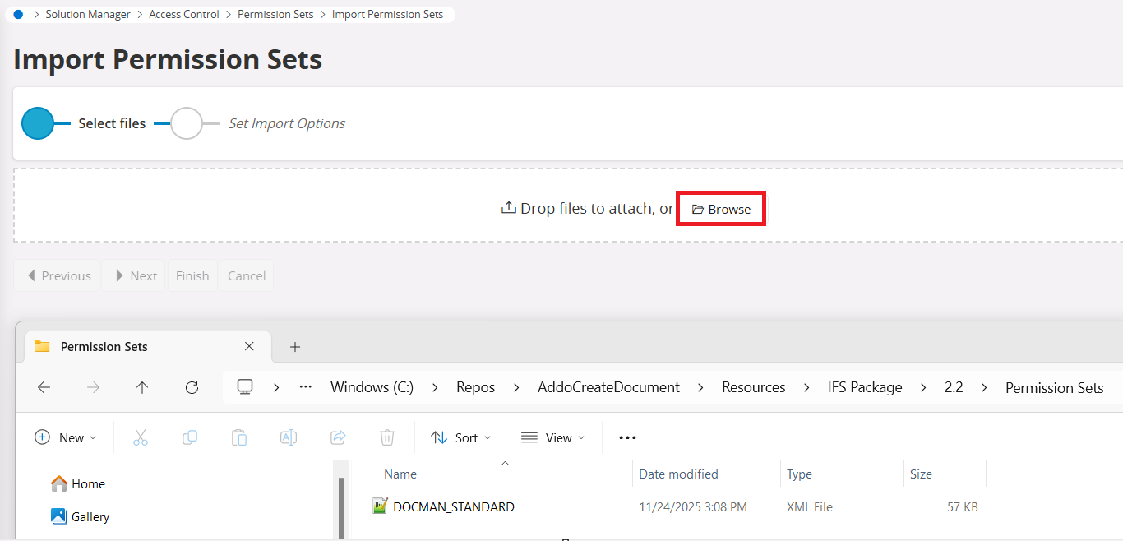Click the blue home dot in breadcrumb

[x=18, y=14]
